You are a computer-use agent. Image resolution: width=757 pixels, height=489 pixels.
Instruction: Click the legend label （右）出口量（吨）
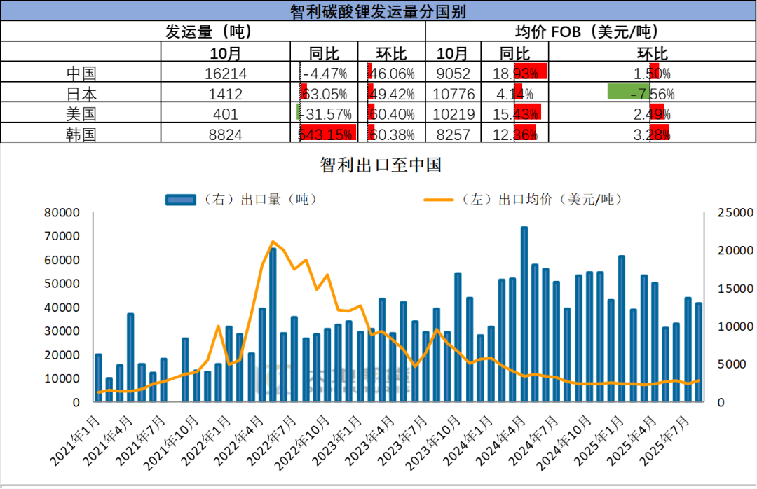(259, 200)
